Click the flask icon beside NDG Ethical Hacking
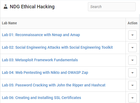This screenshot has height=103, width=140. tap(6, 7)
